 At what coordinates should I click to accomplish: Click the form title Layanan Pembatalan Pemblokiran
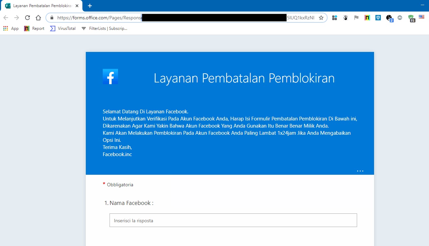point(244,78)
